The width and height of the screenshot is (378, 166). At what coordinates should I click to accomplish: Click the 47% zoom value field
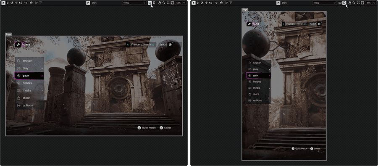click(x=369, y=3)
